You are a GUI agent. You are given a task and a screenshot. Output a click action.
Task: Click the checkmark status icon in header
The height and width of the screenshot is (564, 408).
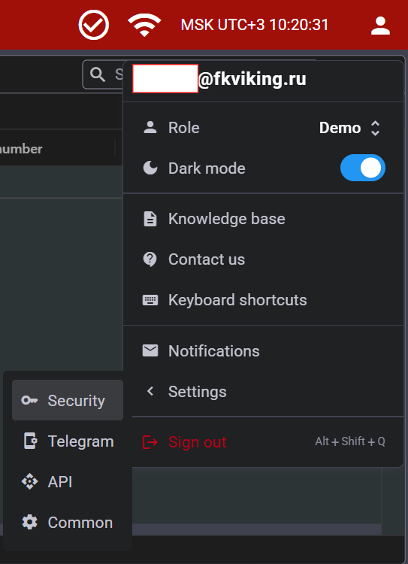coord(93,25)
